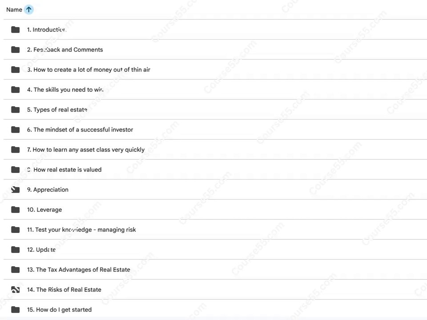Click the folder icon beside 10. Leverage

point(15,209)
